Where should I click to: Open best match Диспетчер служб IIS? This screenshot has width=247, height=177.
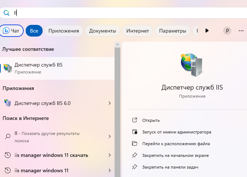[57, 68]
